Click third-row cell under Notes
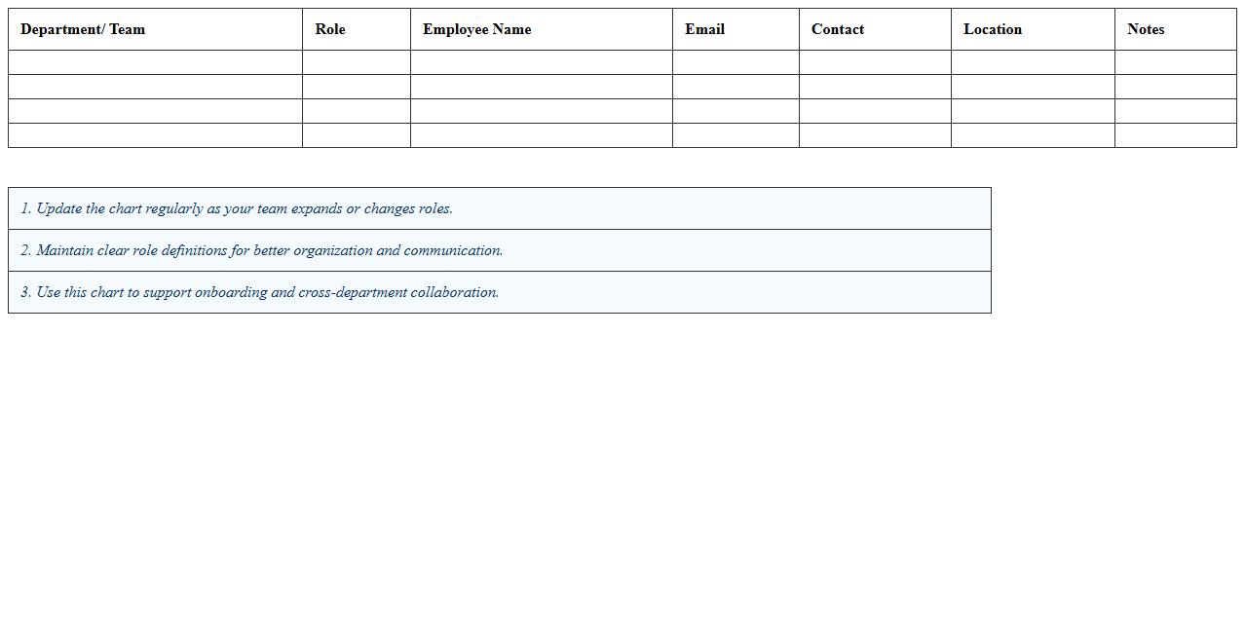Viewport: 1245px width, 633px height. [1175, 111]
